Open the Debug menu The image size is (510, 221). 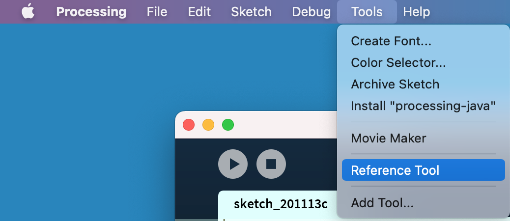[x=311, y=11]
